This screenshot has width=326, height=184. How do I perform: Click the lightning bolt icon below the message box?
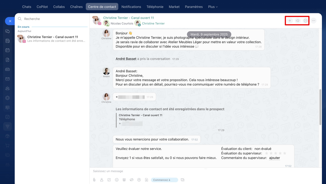pos(139,180)
